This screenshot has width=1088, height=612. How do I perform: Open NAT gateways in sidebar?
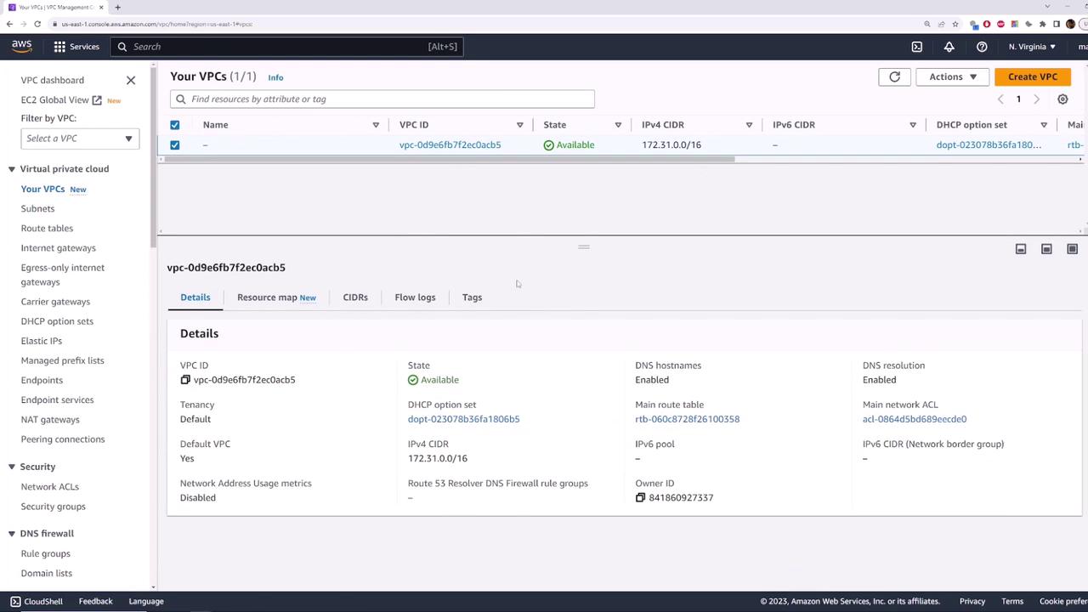[x=50, y=420]
